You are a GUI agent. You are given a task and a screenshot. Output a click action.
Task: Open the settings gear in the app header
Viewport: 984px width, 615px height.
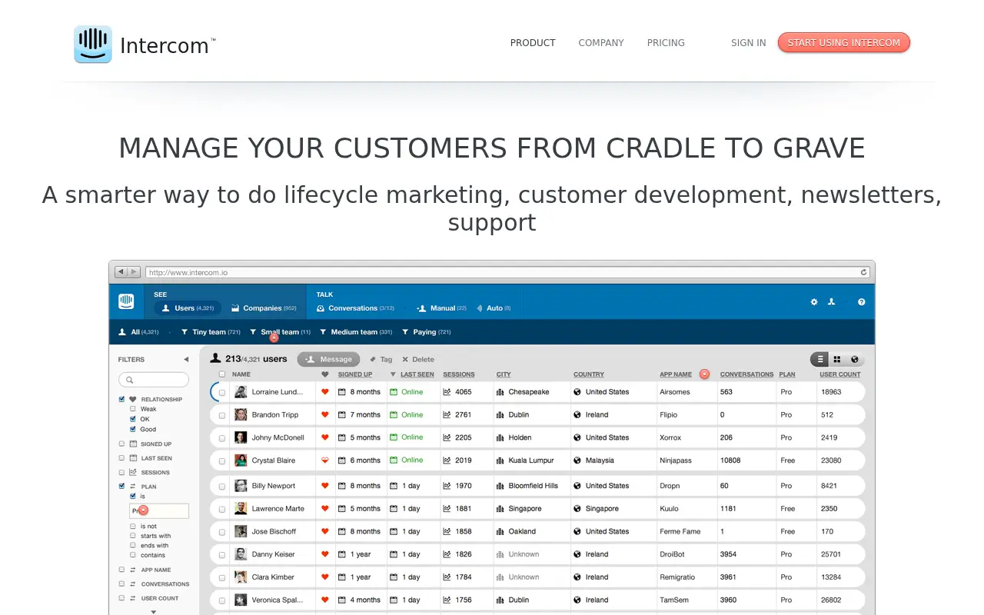[814, 302]
